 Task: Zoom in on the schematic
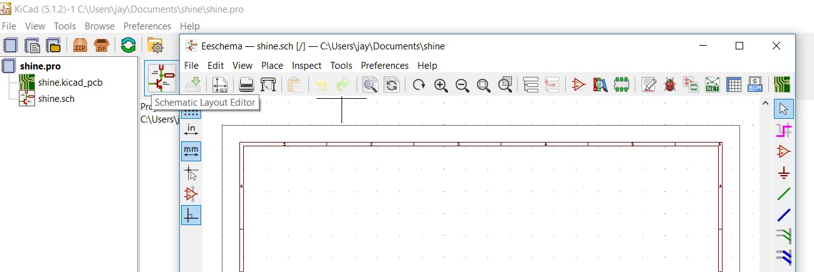pos(441,85)
